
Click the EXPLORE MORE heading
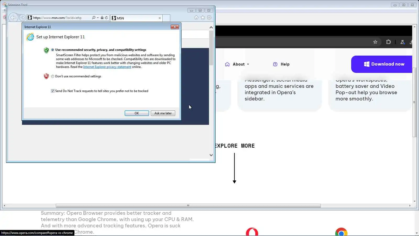(235, 146)
